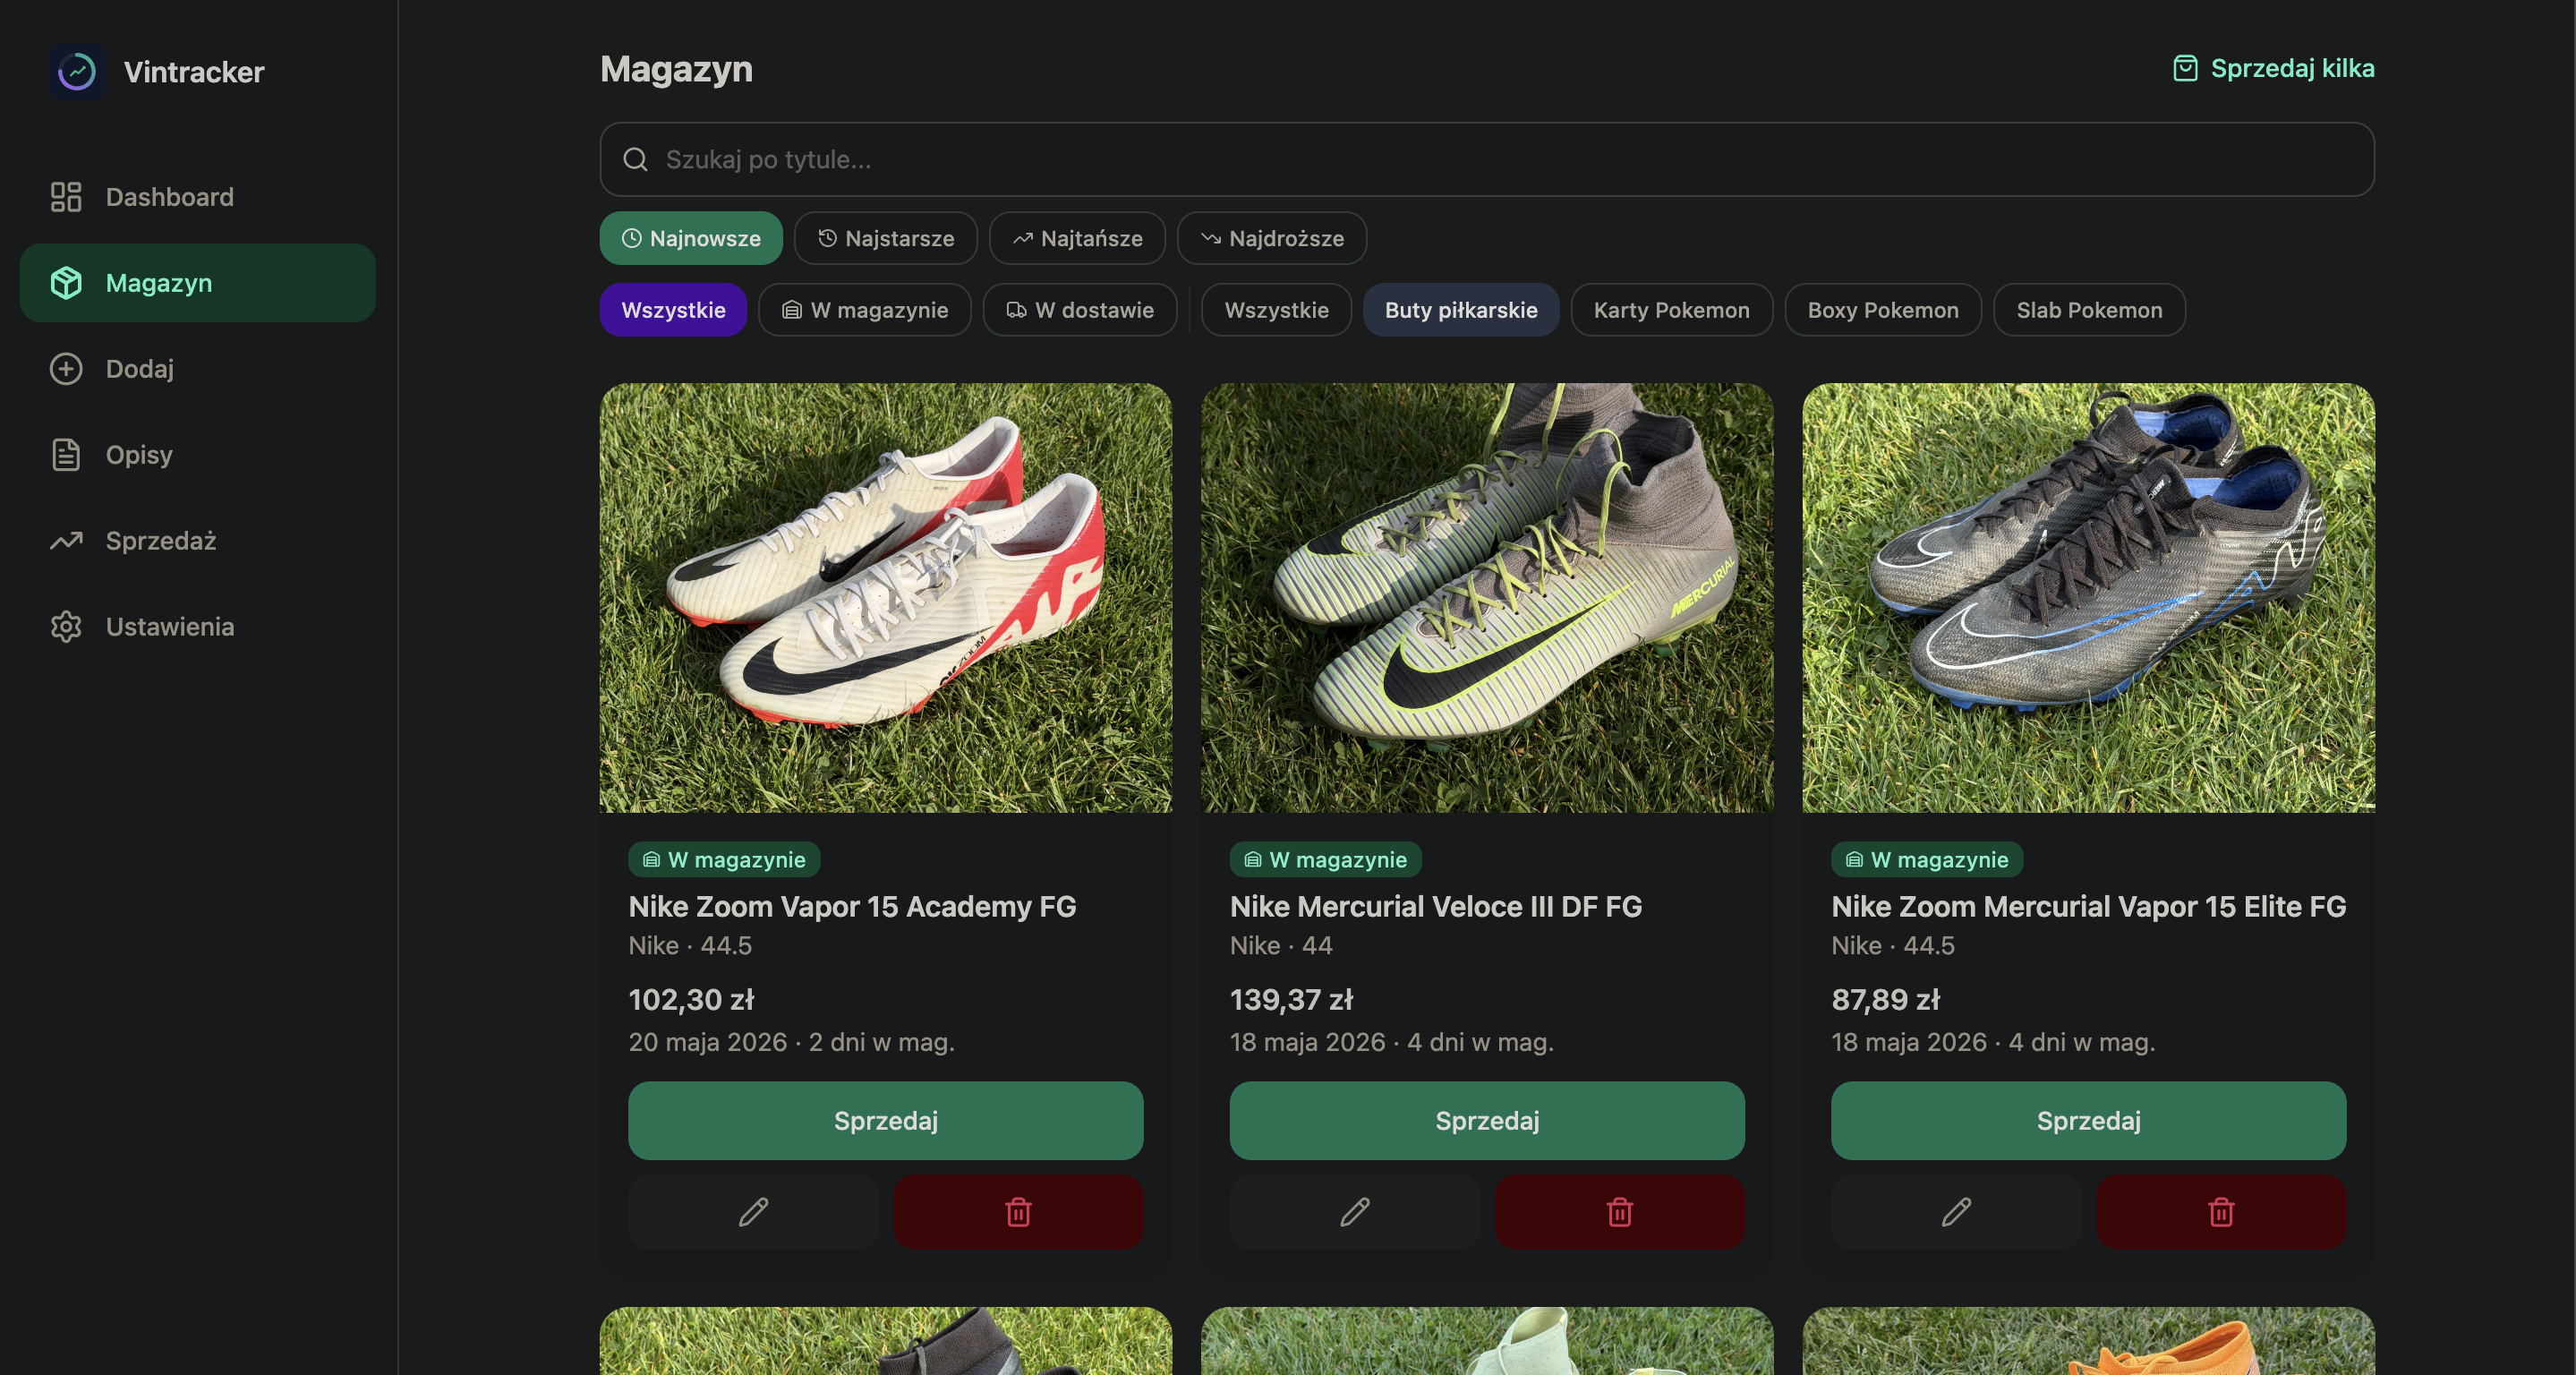Click W magazynie badge on Vapor 15 Elite card

[x=1927, y=860]
